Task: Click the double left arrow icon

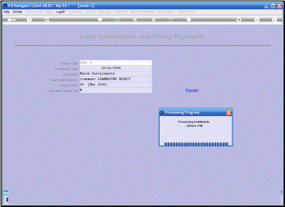Action: click(x=135, y=19)
